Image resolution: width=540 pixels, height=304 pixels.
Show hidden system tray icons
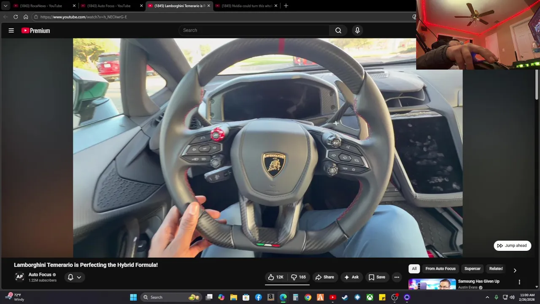click(487, 297)
